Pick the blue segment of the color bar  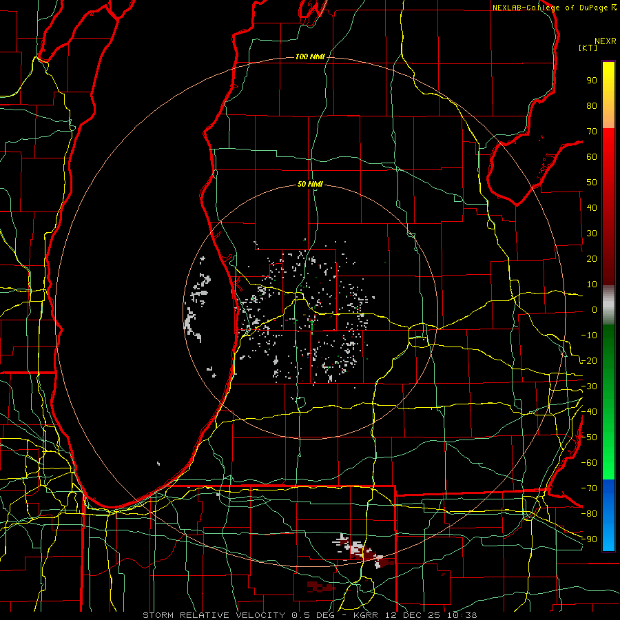608,515
